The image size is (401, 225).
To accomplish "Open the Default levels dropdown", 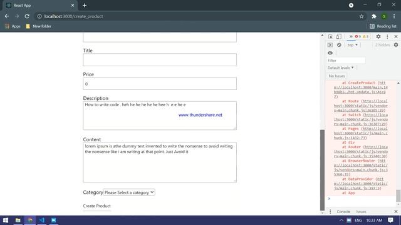I will pos(340,68).
